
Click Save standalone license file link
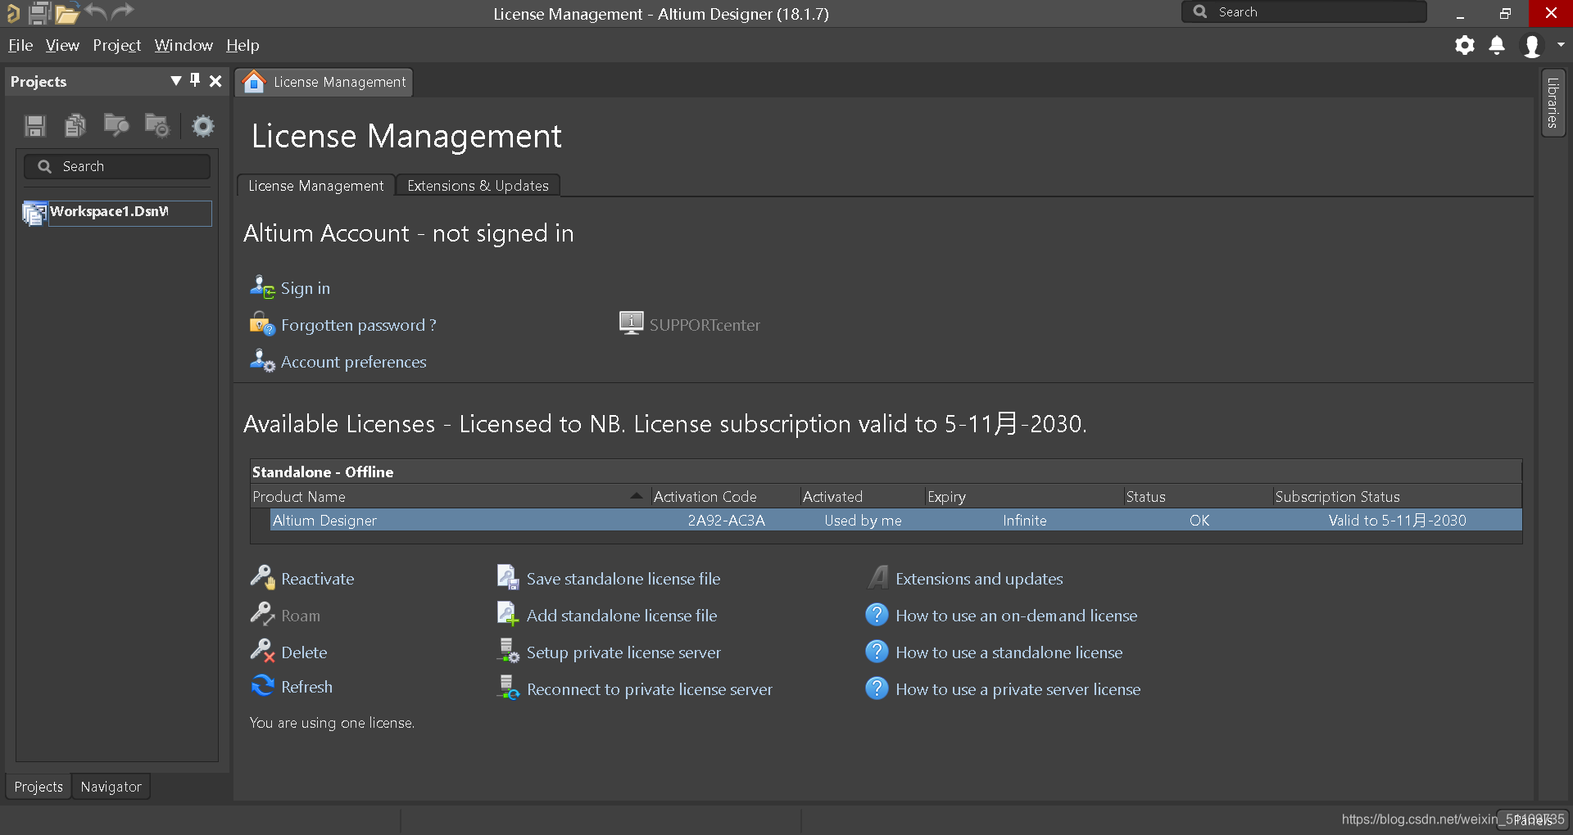click(x=623, y=579)
